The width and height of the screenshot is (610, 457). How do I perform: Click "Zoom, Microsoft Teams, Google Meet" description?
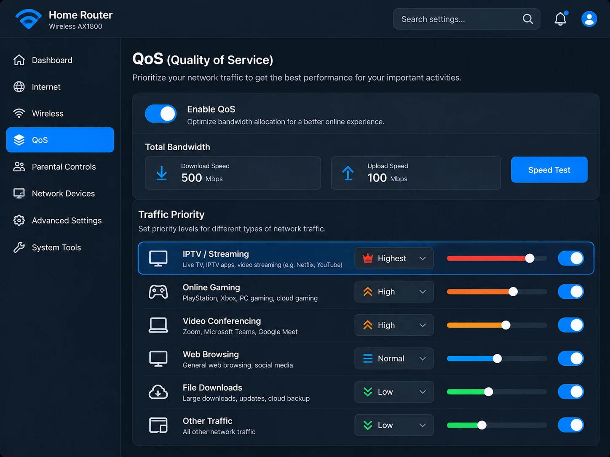[240, 332]
